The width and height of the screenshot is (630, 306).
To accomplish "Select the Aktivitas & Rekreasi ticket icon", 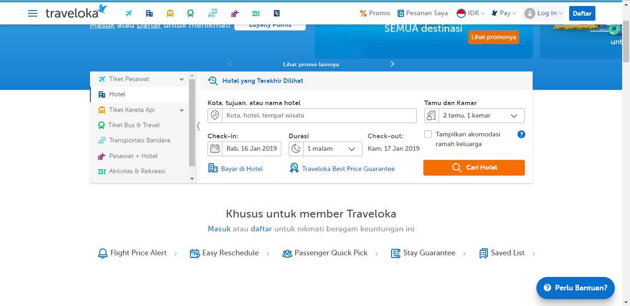I will tap(256, 13).
